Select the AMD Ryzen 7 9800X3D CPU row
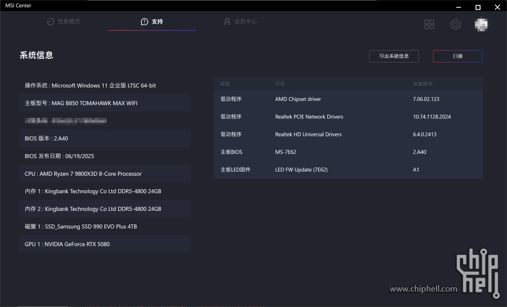This screenshot has width=507, height=307. pos(105,174)
